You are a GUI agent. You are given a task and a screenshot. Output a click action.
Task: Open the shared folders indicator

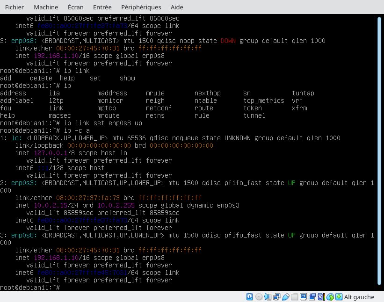[x=294, y=297]
